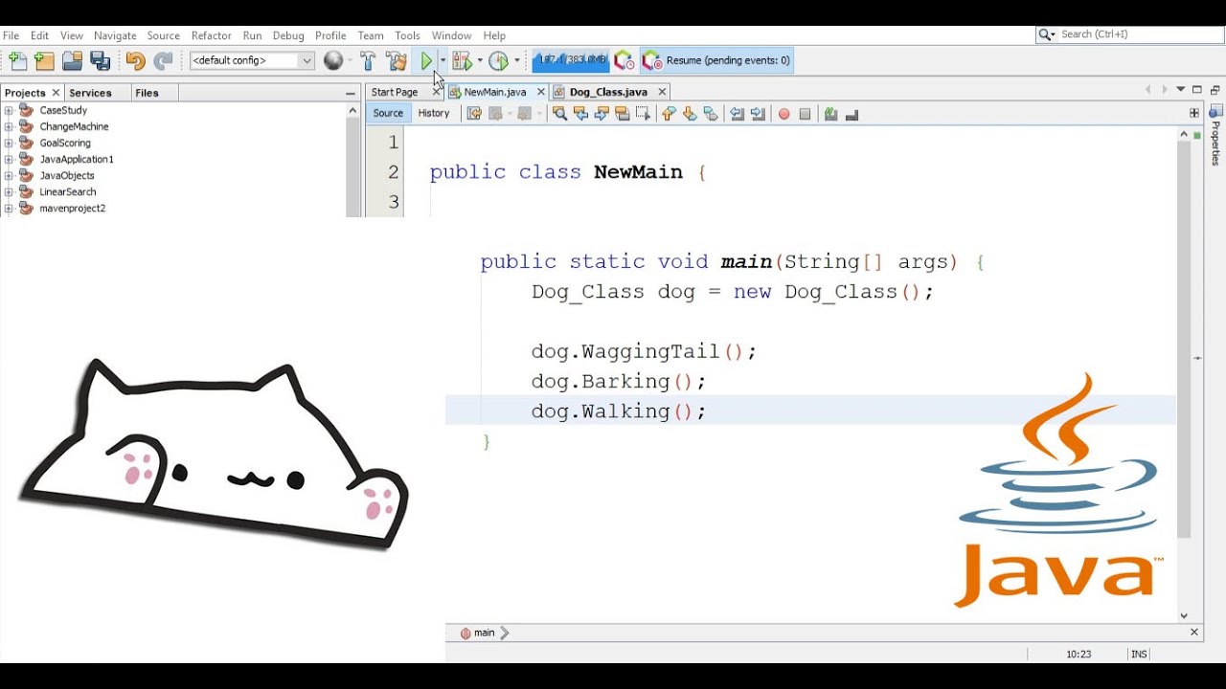Viewport: 1226px width, 689px height.
Task: Click the Redo arrow icon
Action: pyautogui.click(x=163, y=61)
